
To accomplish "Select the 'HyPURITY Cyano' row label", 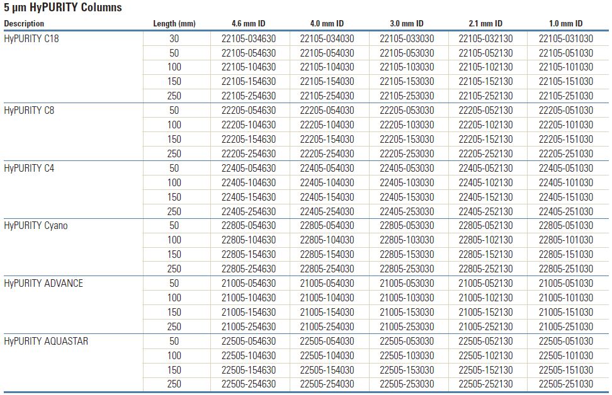I will pyautogui.click(x=35, y=226).
